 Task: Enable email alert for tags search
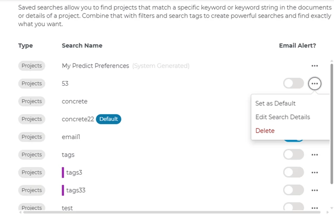(x=293, y=155)
